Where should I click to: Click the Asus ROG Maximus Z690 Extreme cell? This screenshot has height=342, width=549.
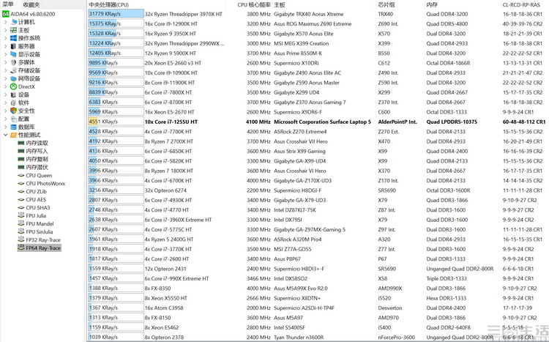pos(313,24)
